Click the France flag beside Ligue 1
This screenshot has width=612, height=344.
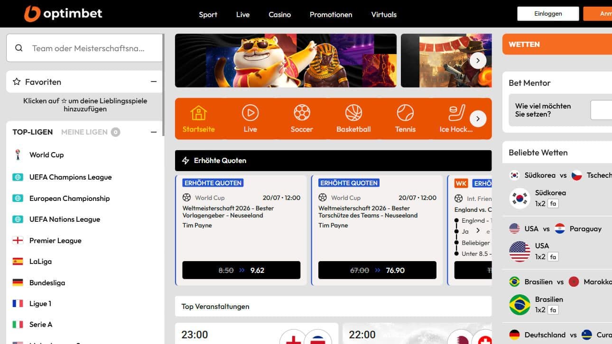click(18, 303)
